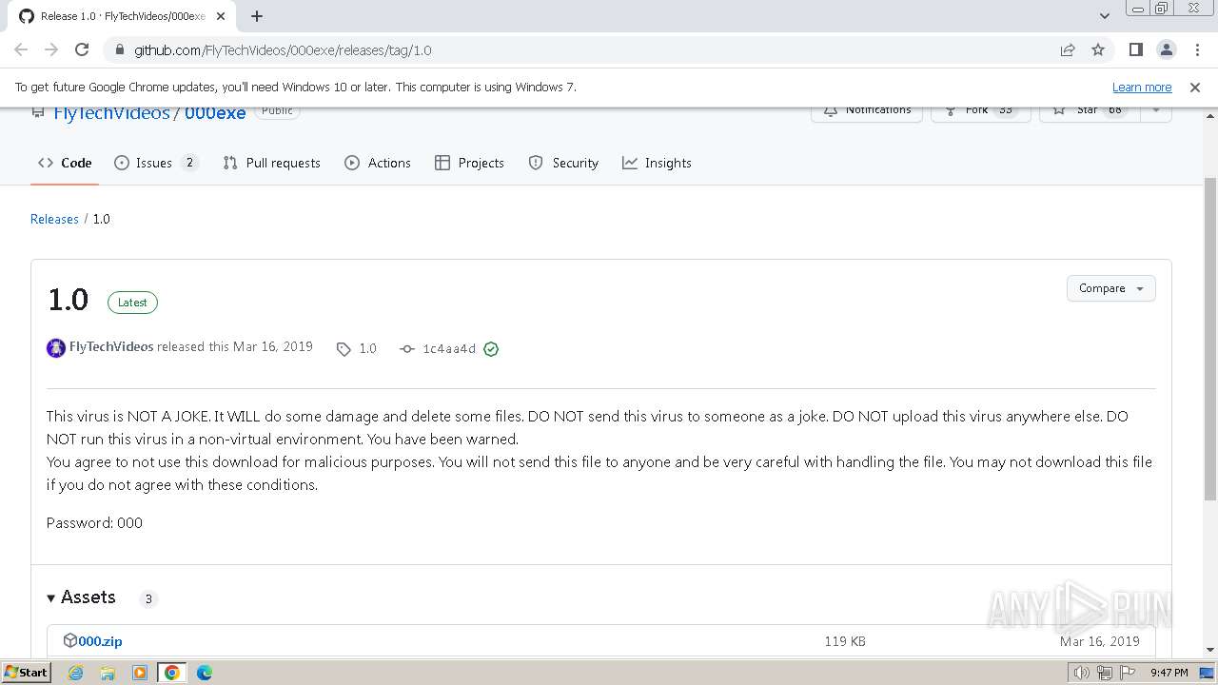Close the Release 1.0 browser tab
Viewport: 1218px width, 685px height.
pos(221,16)
